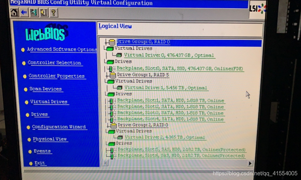Open Virtual Drive: 1, 5.456 TB
Viewport: 301px width, 180px height.
(166, 88)
